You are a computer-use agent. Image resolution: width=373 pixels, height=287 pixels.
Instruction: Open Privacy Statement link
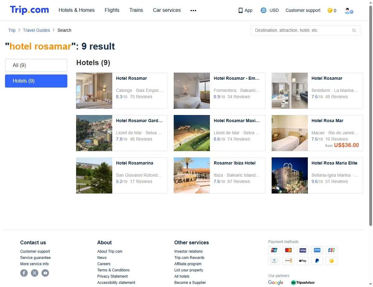click(x=112, y=276)
